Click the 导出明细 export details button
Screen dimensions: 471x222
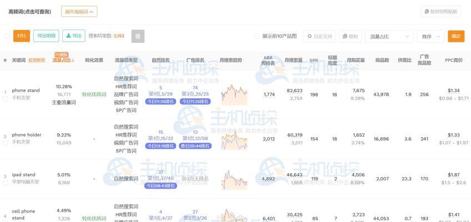point(46,36)
